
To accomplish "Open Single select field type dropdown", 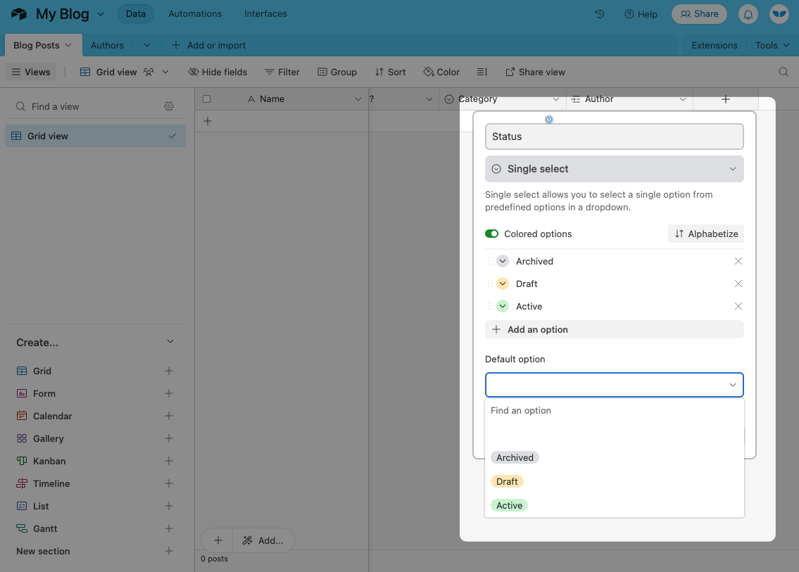I will [x=614, y=169].
